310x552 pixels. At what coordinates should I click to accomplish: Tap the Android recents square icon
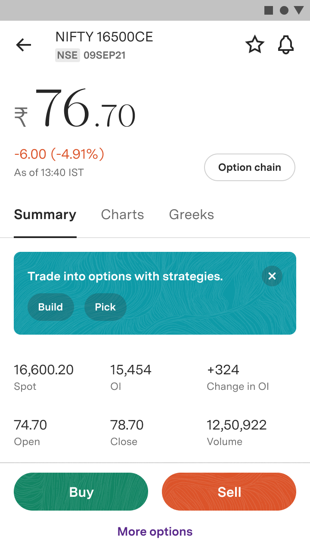(x=269, y=10)
